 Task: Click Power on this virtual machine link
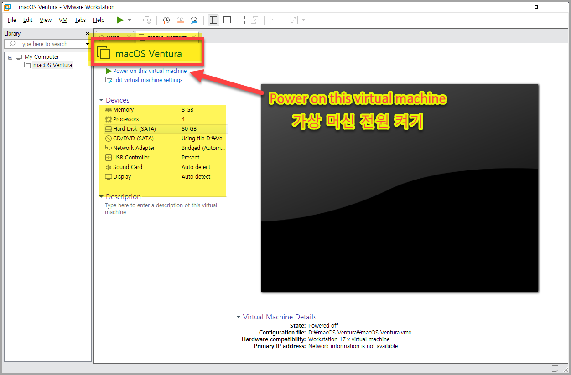click(x=150, y=71)
